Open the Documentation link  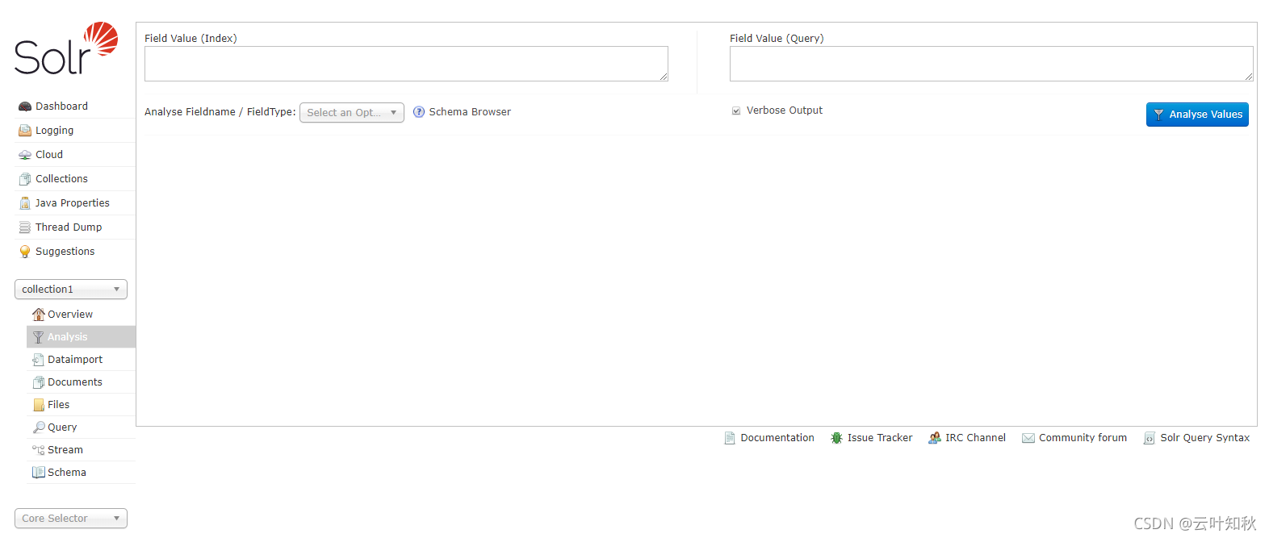(777, 438)
